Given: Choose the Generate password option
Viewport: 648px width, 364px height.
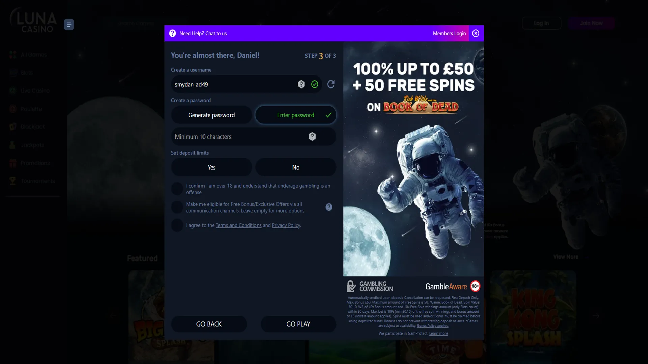Looking at the screenshot, I should click(x=212, y=115).
